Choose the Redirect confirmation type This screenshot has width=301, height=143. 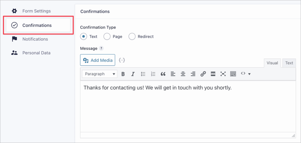132,37
